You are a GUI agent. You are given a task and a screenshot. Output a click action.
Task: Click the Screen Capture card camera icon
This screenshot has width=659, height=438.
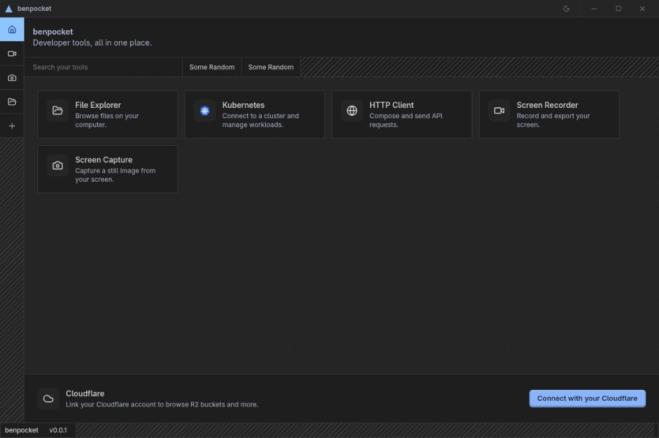[x=57, y=165]
